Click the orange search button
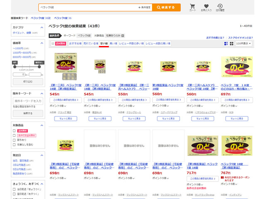 (166, 7)
